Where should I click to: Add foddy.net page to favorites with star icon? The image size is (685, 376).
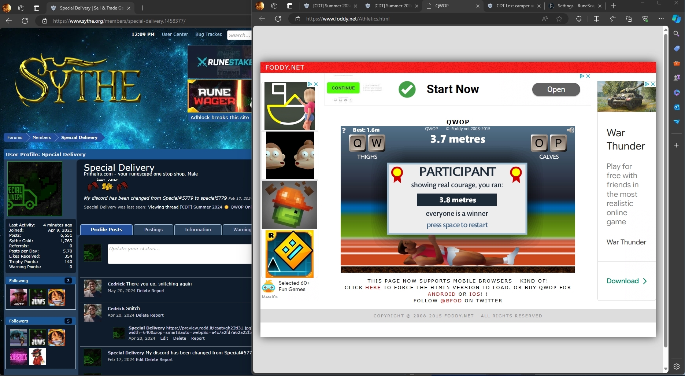click(559, 19)
